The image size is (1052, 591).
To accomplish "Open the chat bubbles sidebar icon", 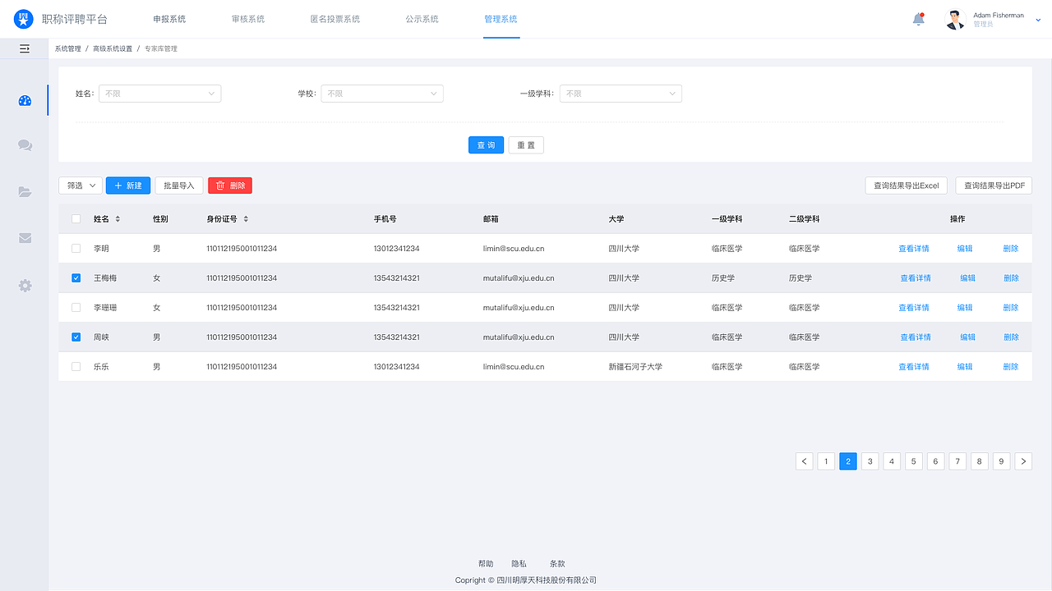I will 25,145.
